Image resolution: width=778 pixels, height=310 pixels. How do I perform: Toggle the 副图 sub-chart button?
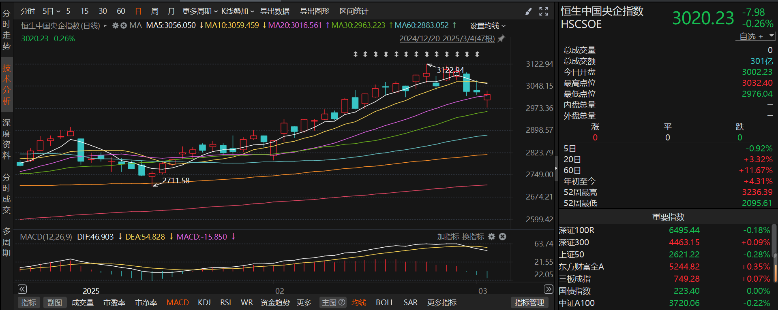point(55,302)
